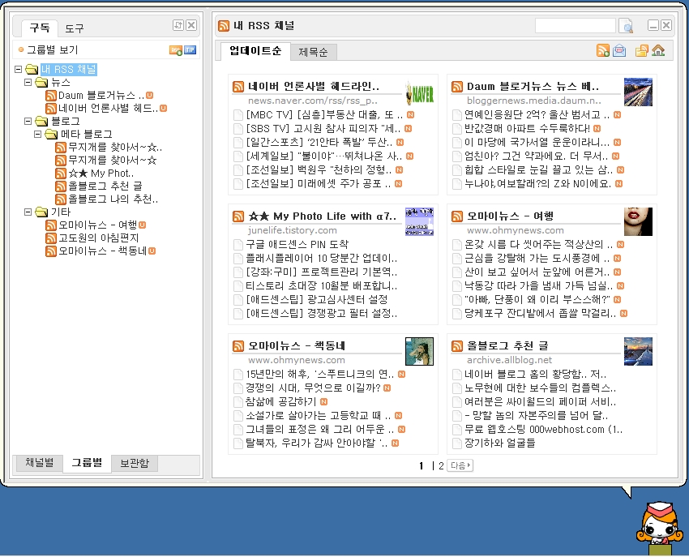Click the home icon in right toolbar

coord(658,50)
